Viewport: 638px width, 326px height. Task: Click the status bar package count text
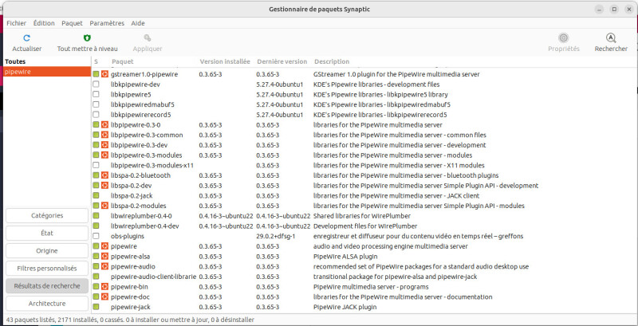[130, 320]
